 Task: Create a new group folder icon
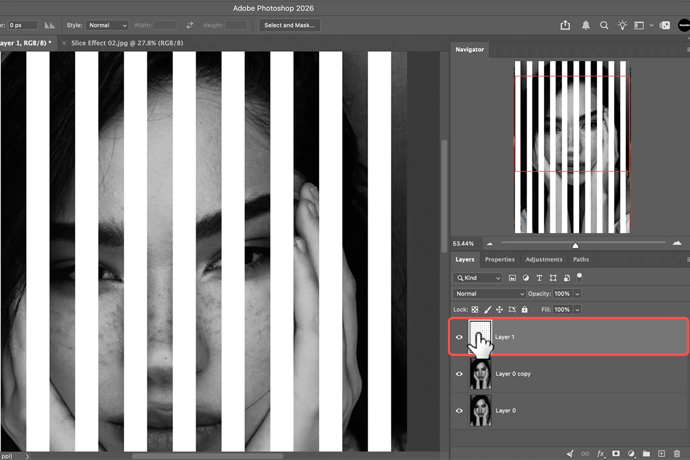click(x=646, y=454)
